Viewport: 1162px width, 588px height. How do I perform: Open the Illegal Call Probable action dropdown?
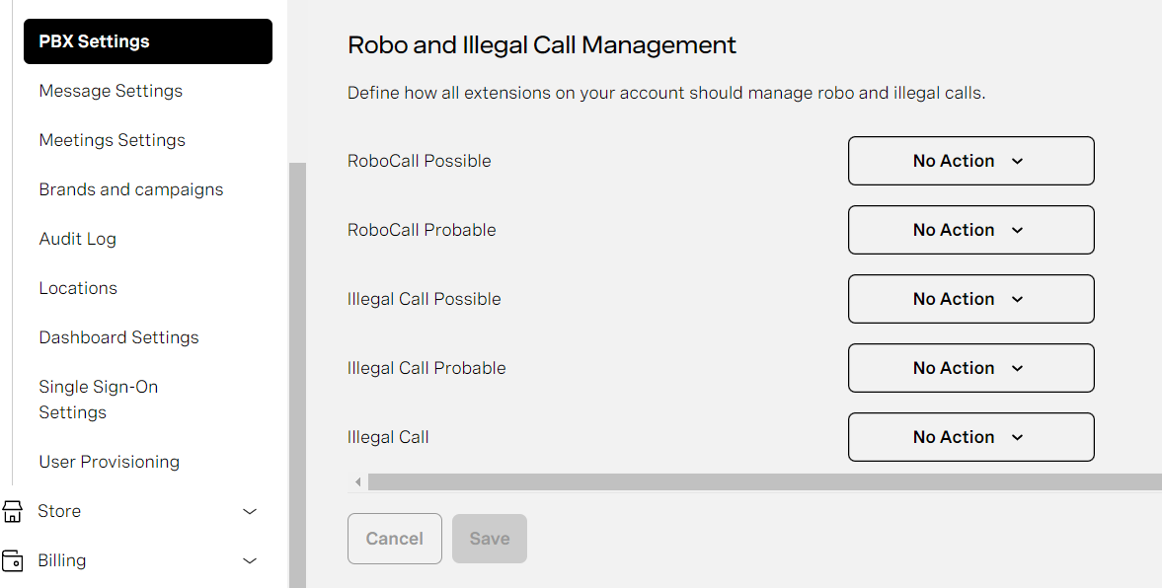click(x=970, y=368)
